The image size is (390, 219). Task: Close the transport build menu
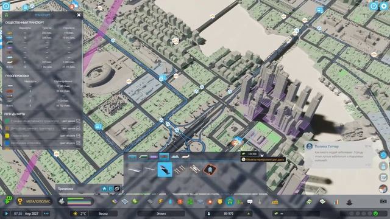coord(262,156)
